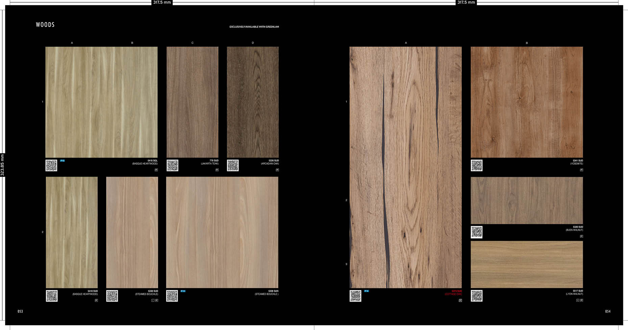Image resolution: width=628 pixels, height=330 pixels.
Task: Click the QR code under Jakarta Teak
Action: 172,165
